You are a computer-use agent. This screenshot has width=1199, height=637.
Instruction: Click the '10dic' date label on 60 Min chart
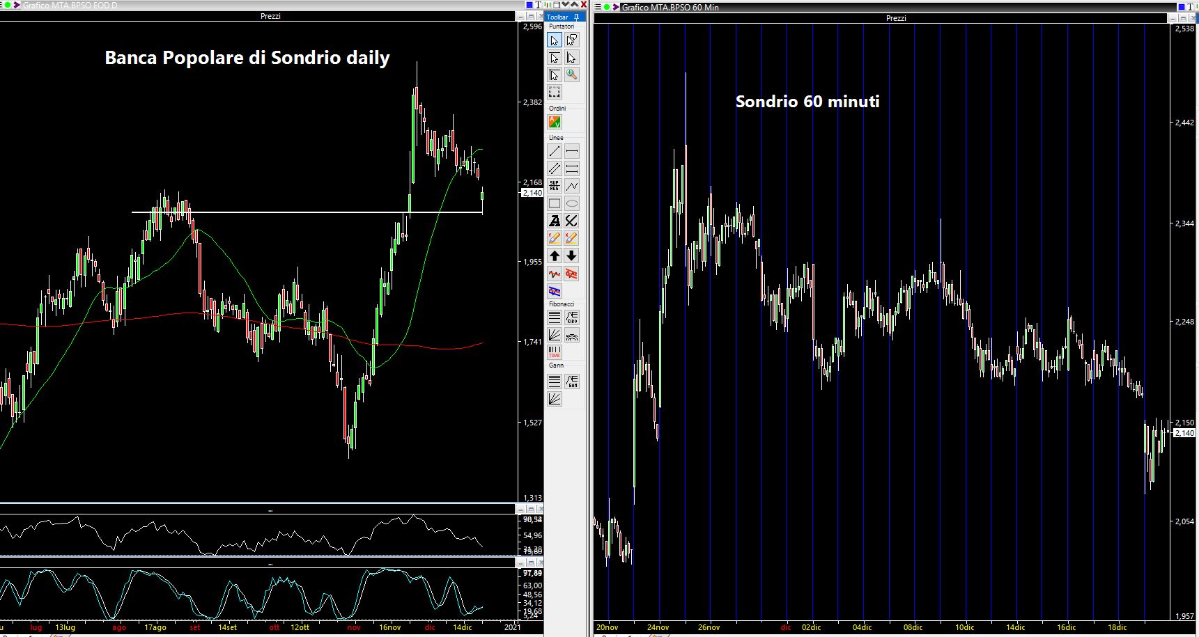click(x=964, y=627)
